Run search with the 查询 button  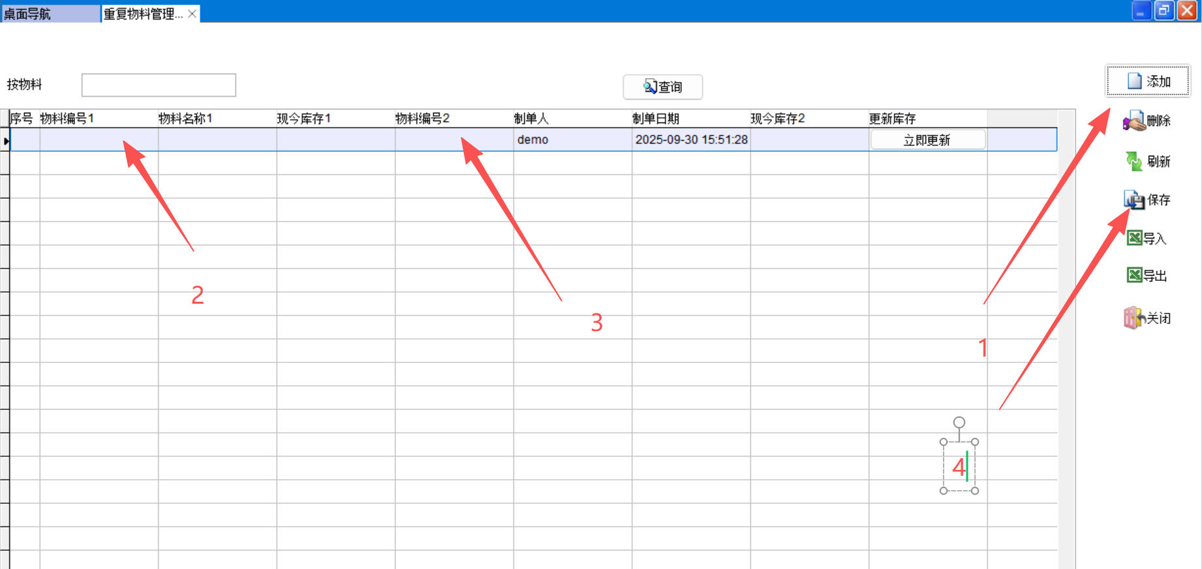pos(662,87)
